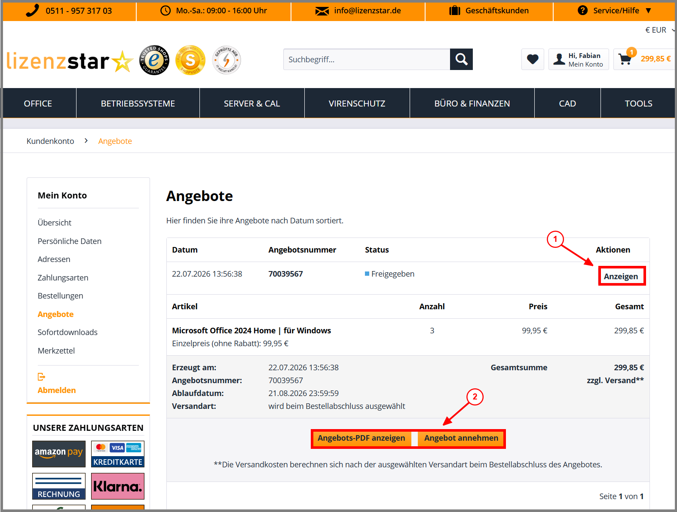
Task: Open the TOOLS menu
Action: click(638, 104)
